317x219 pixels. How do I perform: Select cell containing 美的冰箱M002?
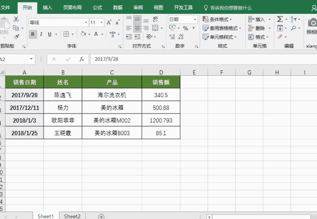[x=112, y=120]
